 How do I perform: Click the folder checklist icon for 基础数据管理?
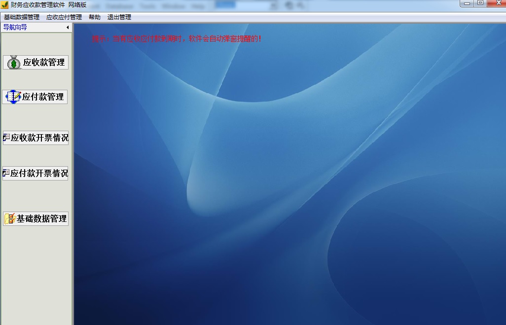(10, 219)
